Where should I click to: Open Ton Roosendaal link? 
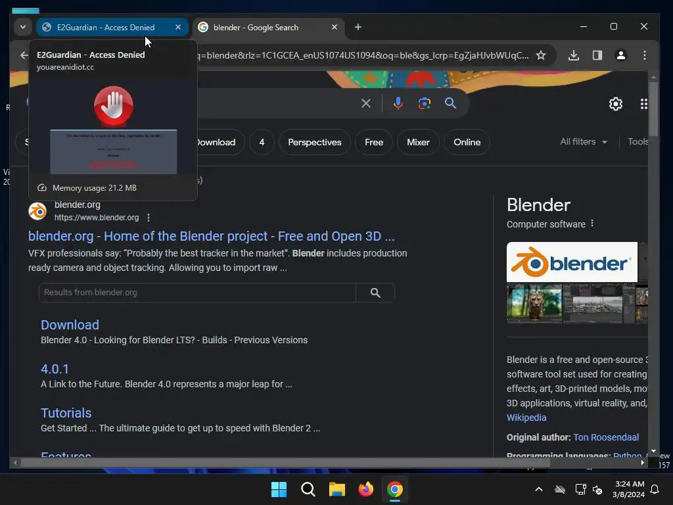coord(606,437)
